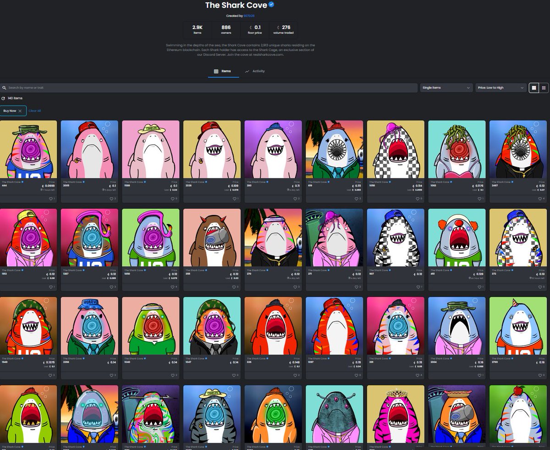The width and height of the screenshot is (550, 450).
Task: Switch to the Activity tab
Action: point(255,71)
